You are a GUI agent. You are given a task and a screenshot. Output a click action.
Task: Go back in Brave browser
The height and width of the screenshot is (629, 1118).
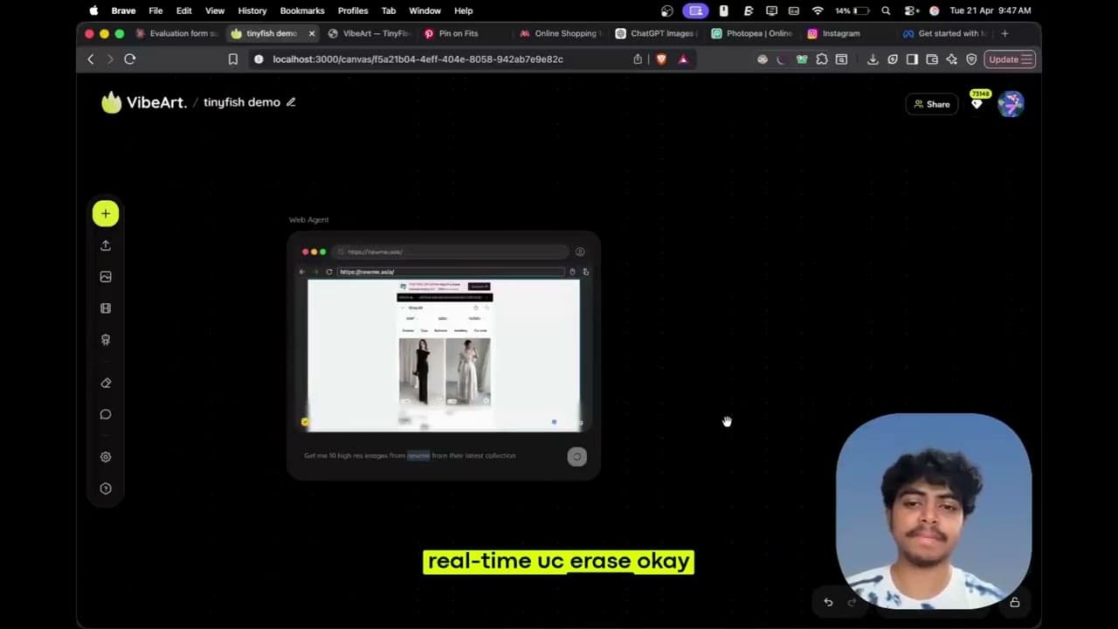tap(91, 59)
